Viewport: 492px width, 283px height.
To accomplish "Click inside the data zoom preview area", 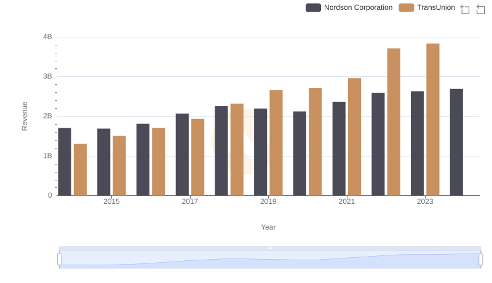I will [270, 260].
